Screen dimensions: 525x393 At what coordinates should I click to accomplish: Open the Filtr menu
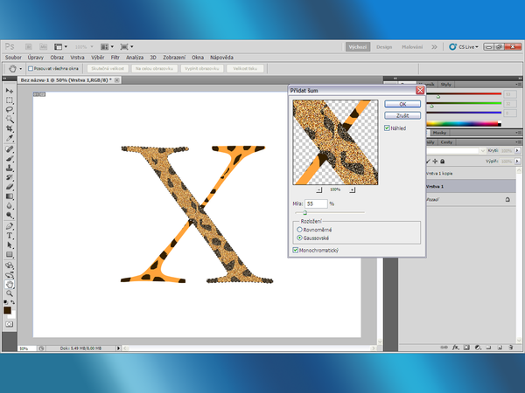click(115, 57)
